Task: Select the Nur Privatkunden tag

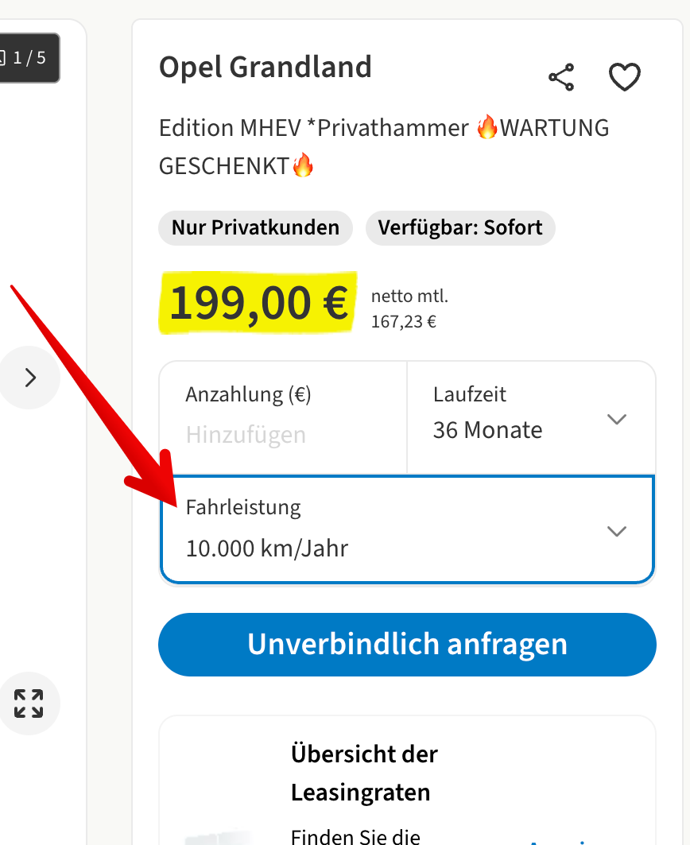Action: coord(255,228)
